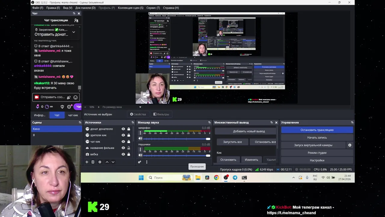
Task: Open chat users list icon
Action: (76, 20)
